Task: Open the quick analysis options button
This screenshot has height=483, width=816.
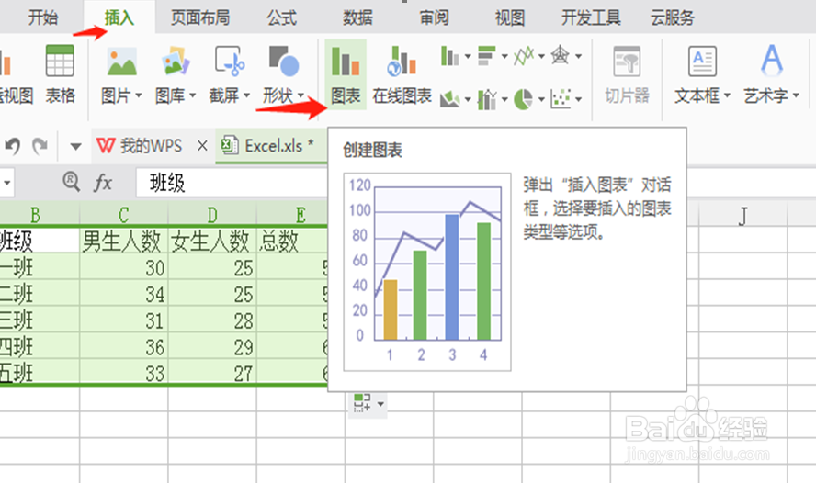Action: pyautogui.click(x=368, y=403)
